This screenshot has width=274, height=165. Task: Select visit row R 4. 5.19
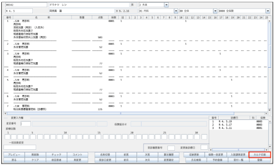click(x=239, y=121)
